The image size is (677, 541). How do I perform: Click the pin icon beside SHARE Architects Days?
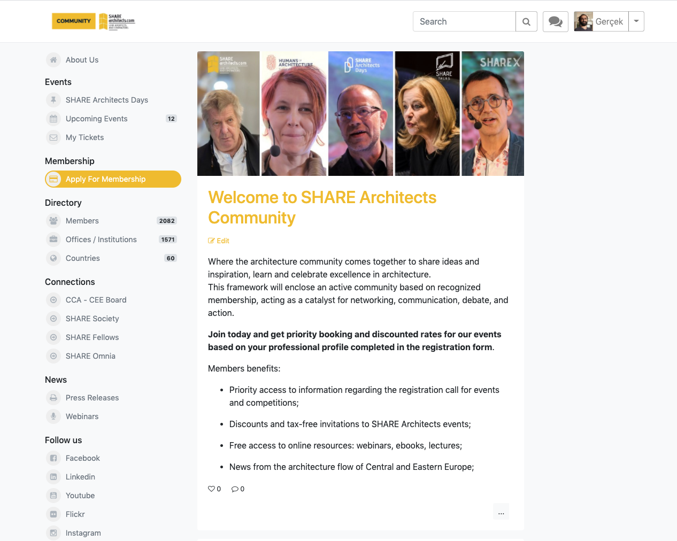[x=53, y=100]
